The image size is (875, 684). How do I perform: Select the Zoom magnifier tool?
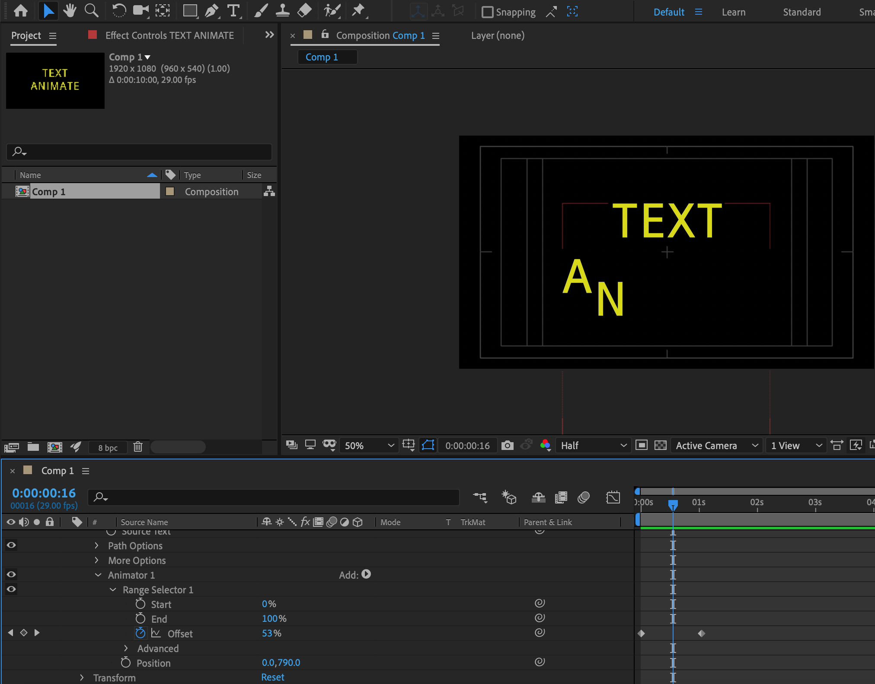[91, 10]
